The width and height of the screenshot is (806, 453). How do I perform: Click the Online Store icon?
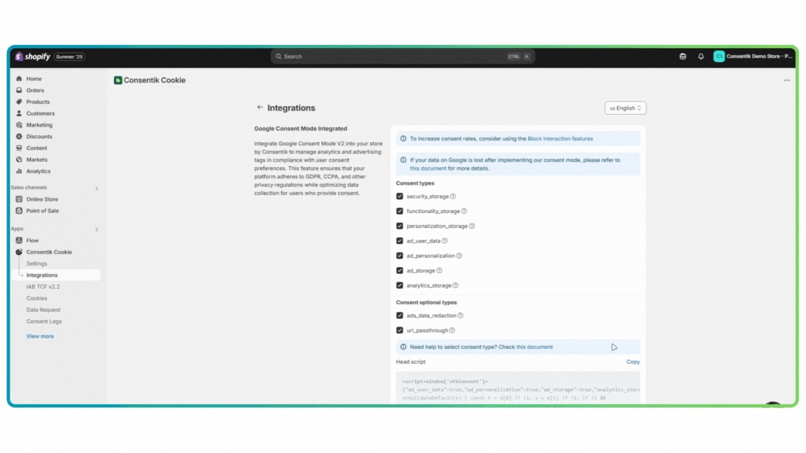(x=19, y=199)
